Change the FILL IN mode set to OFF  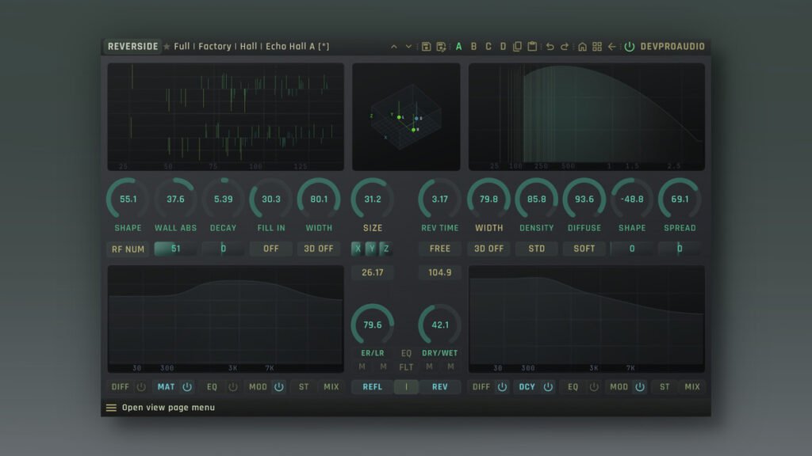[x=271, y=249]
